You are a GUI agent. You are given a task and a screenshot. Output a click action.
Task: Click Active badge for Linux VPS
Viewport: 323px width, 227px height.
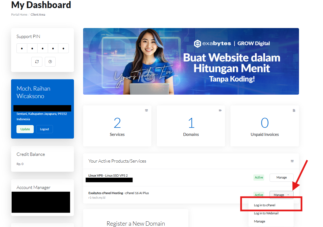259,177
